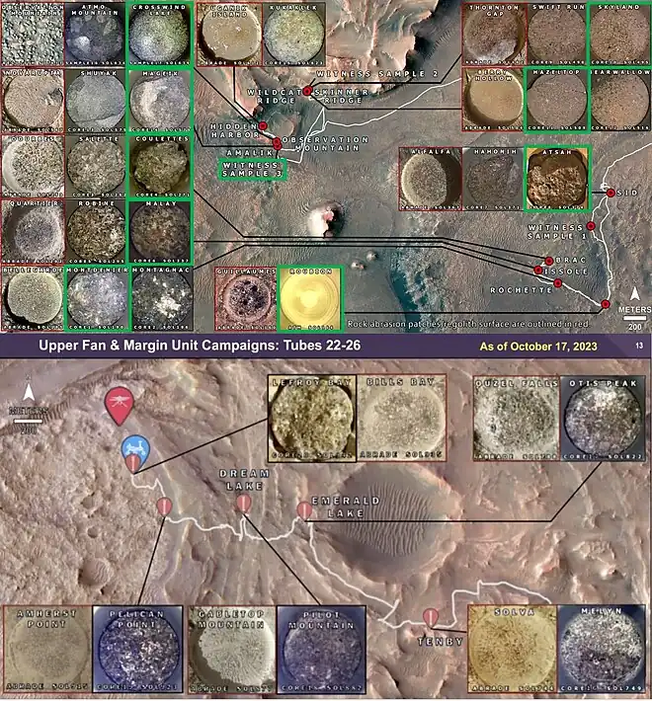The image size is (652, 701).
Task: Select the Dream Lake sample pin
Action: [243, 504]
